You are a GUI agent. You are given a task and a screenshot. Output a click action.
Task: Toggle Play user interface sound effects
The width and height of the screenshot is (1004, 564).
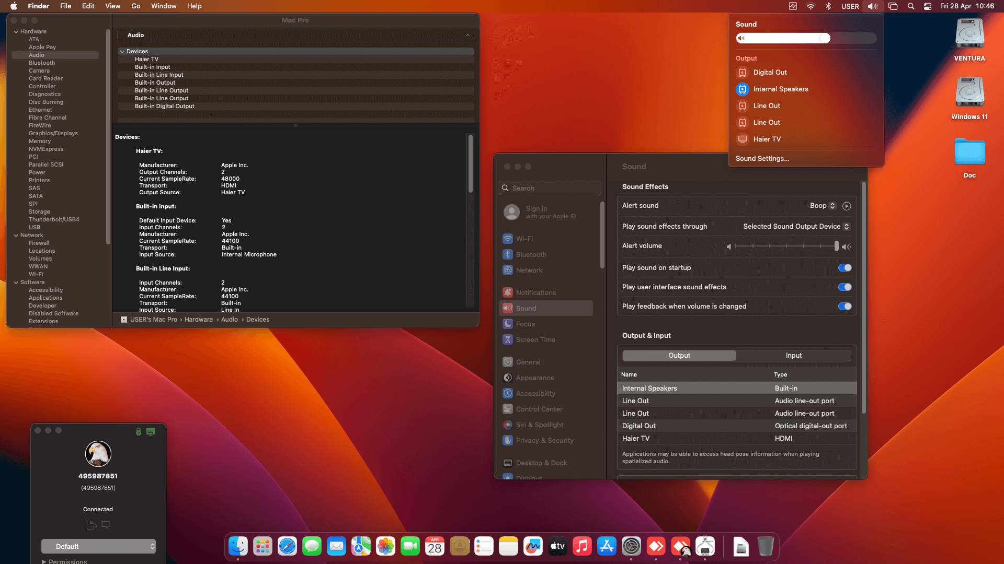[845, 287]
